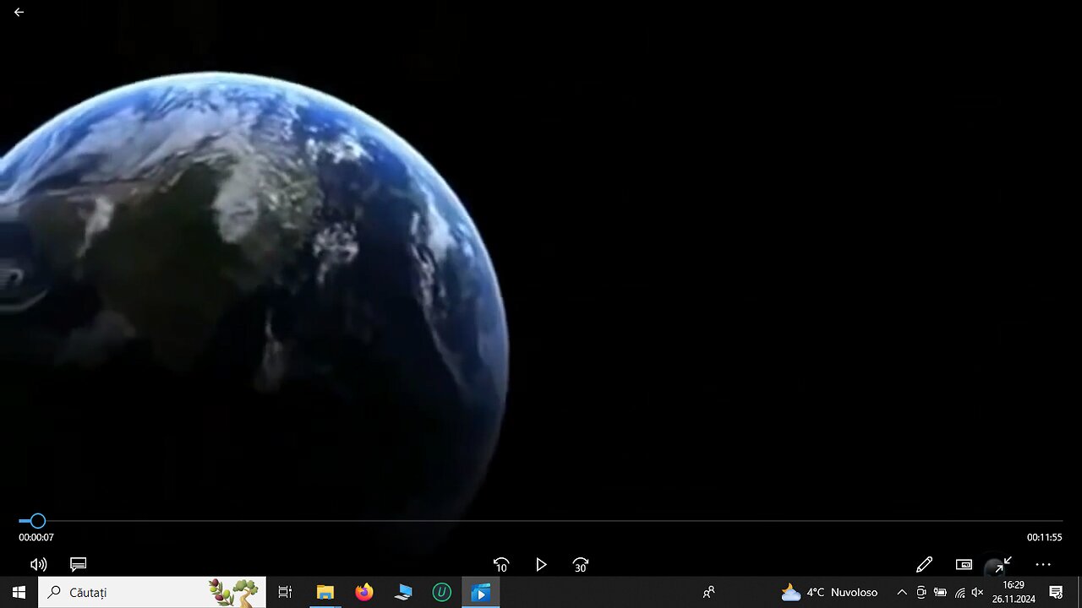
Task: Seek to middle of video timeline
Action: (x=541, y=521)
